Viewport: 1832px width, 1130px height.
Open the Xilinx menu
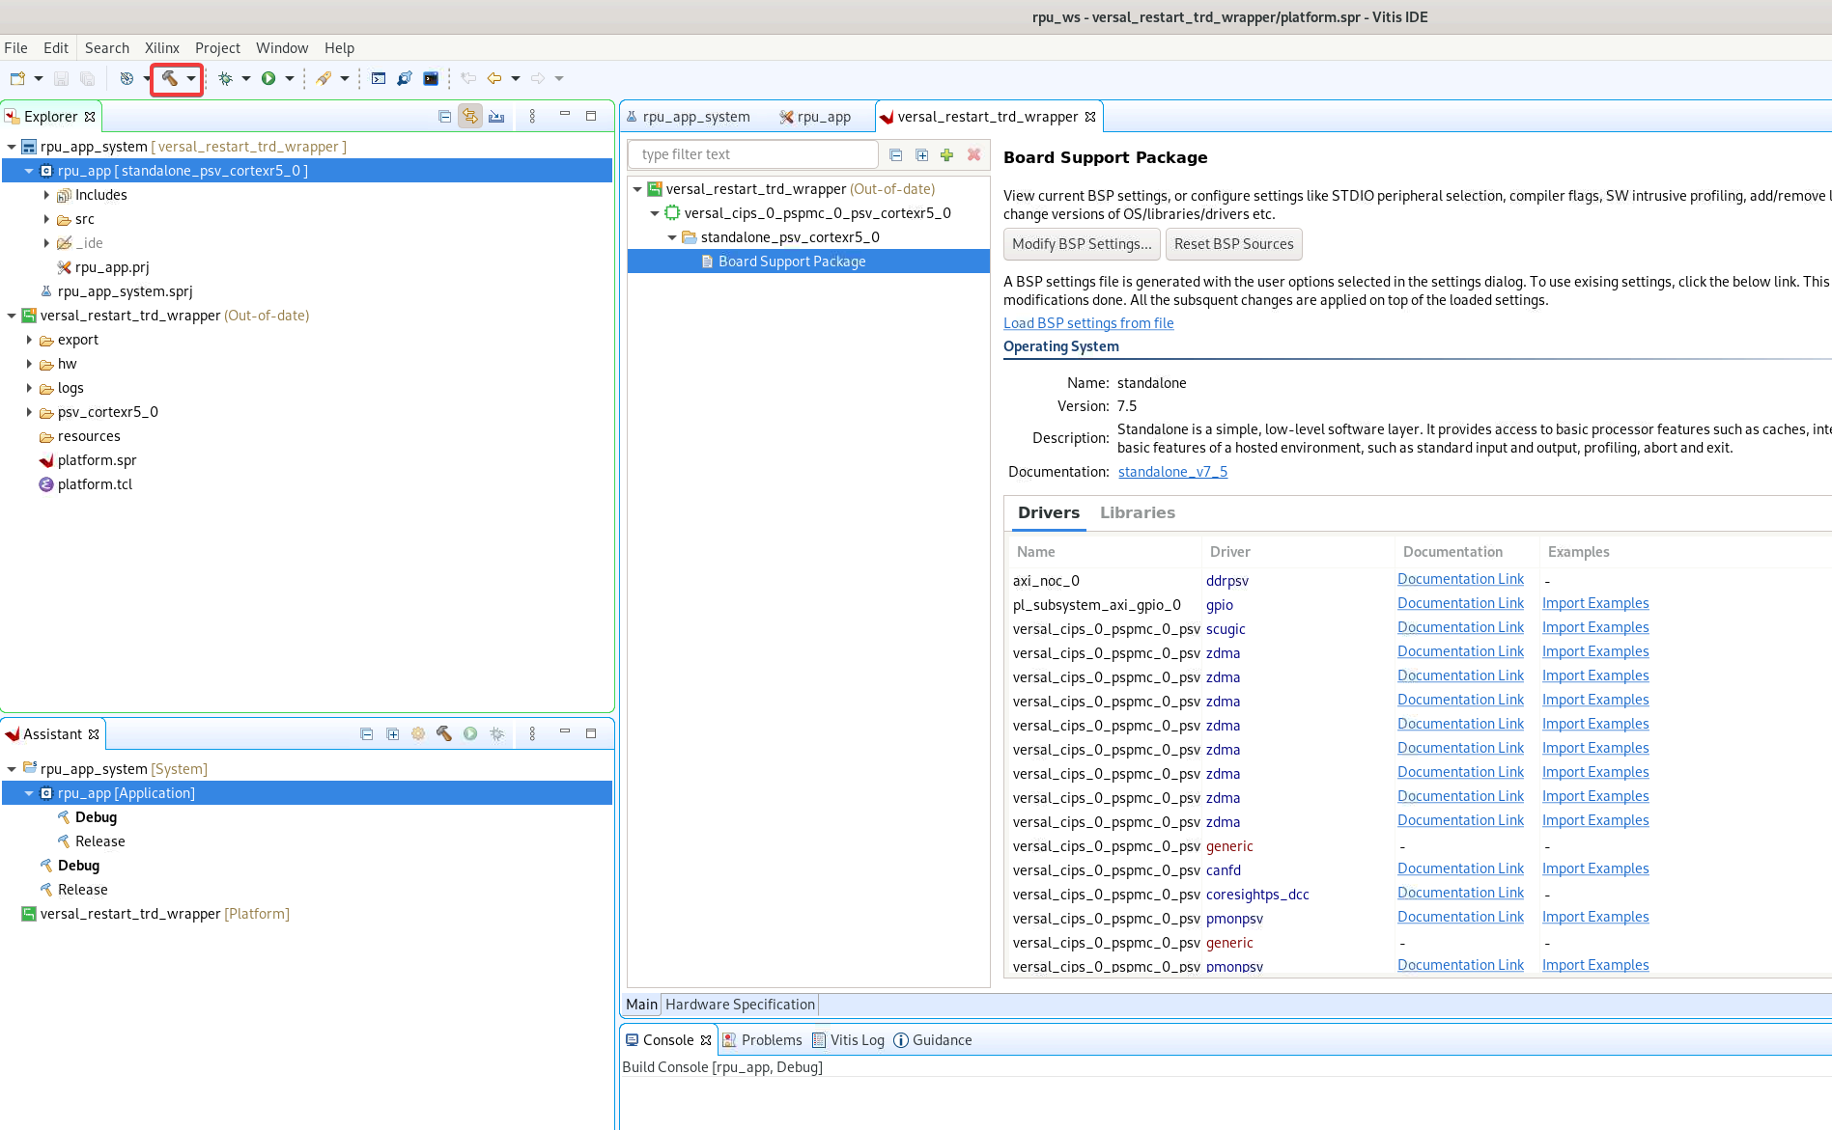tap(162, 47)
